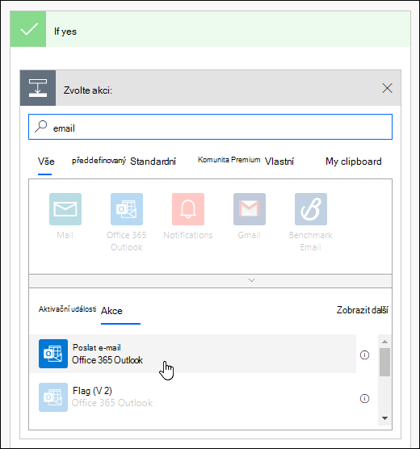Open the My clipboard tab

(354, 162)
